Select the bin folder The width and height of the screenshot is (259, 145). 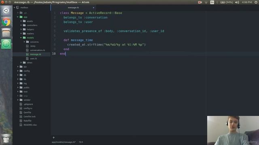coord(25,67)
